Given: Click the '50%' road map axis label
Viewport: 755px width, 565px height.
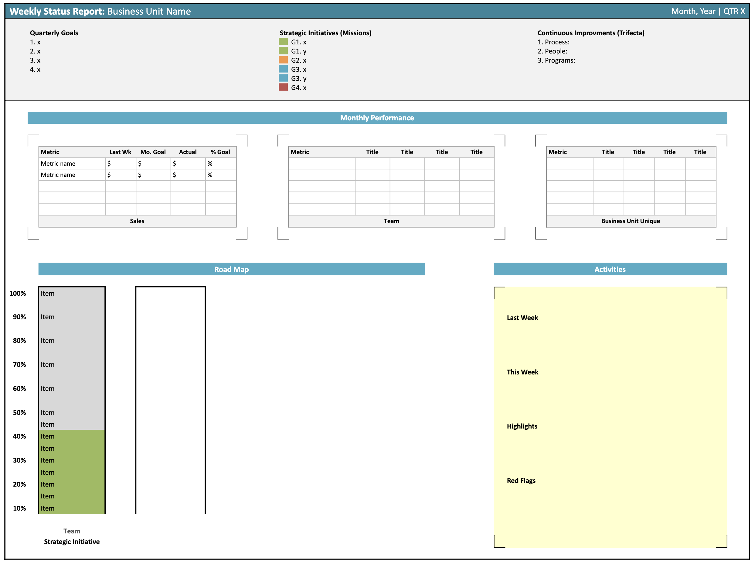Looking at the screenshot, I should (19, 412).
